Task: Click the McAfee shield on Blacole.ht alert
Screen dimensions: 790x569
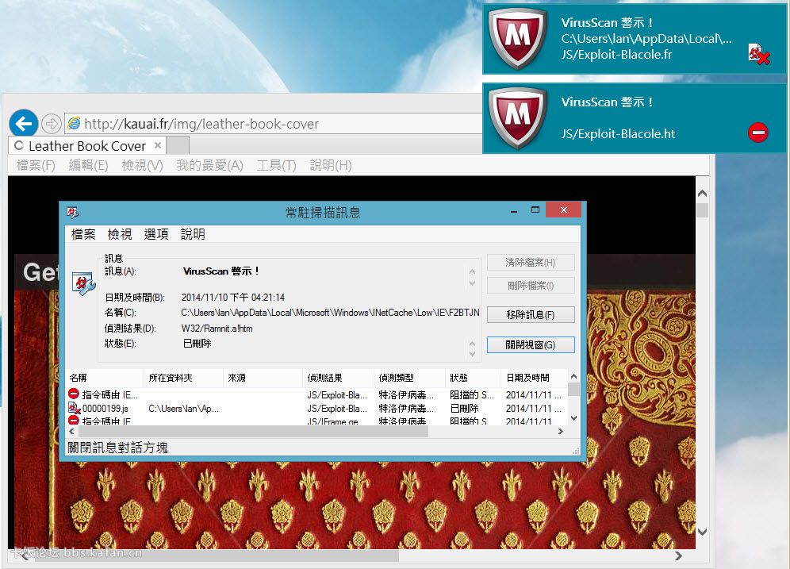Action: pyautogui.click(x=517, y=118)
